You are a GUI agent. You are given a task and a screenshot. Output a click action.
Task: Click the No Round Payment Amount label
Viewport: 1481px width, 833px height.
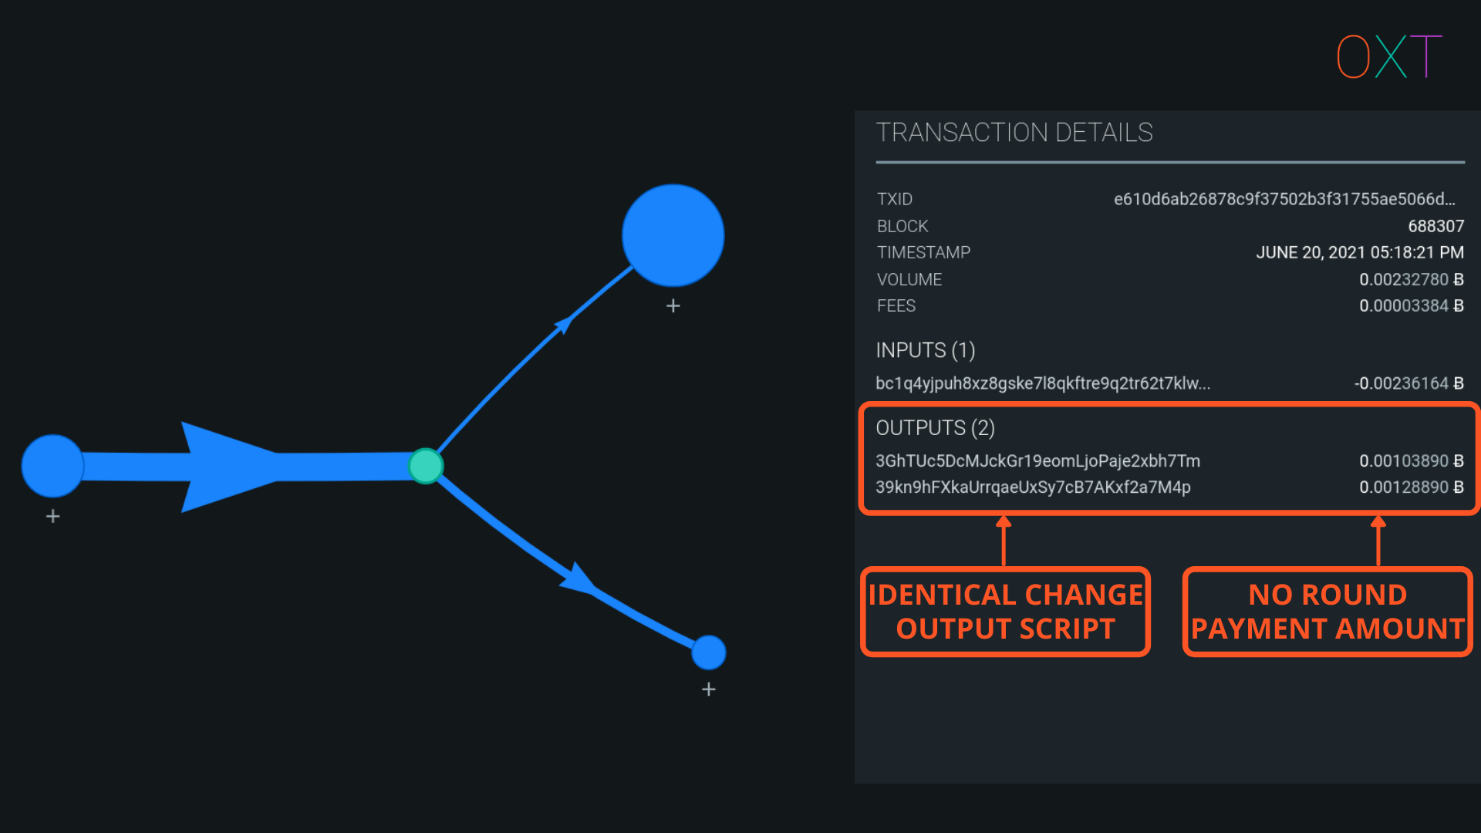[x=1327, y=612]
